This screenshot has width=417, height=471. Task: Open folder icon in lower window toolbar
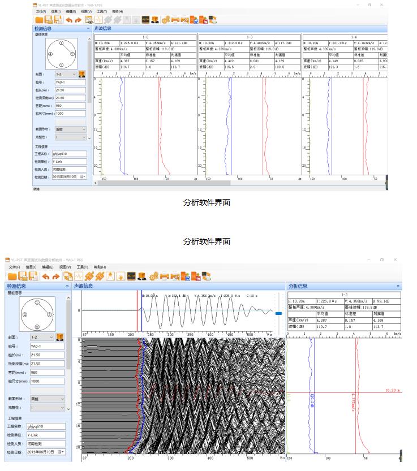[x=12, y=276]
